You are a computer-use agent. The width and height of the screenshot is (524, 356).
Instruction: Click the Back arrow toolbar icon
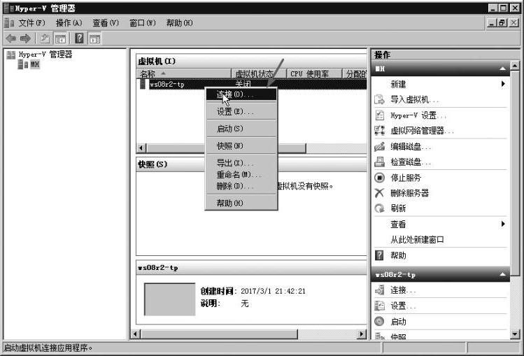[x=11, y=38]
